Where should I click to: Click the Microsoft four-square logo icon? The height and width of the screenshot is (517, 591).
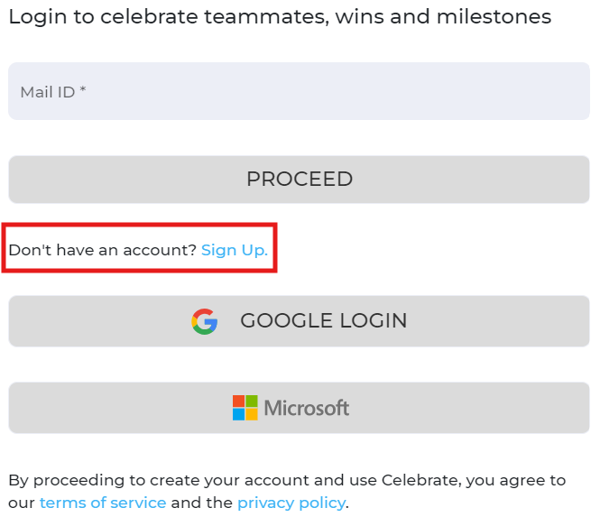pos(245,408)
